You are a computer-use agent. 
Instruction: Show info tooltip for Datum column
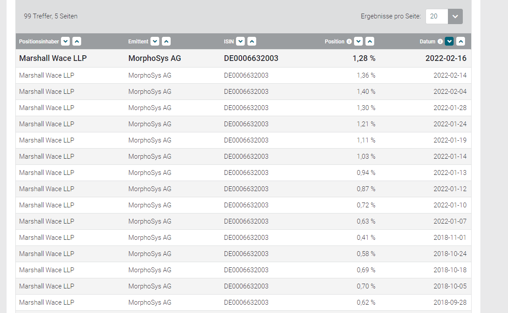point(440,42)
